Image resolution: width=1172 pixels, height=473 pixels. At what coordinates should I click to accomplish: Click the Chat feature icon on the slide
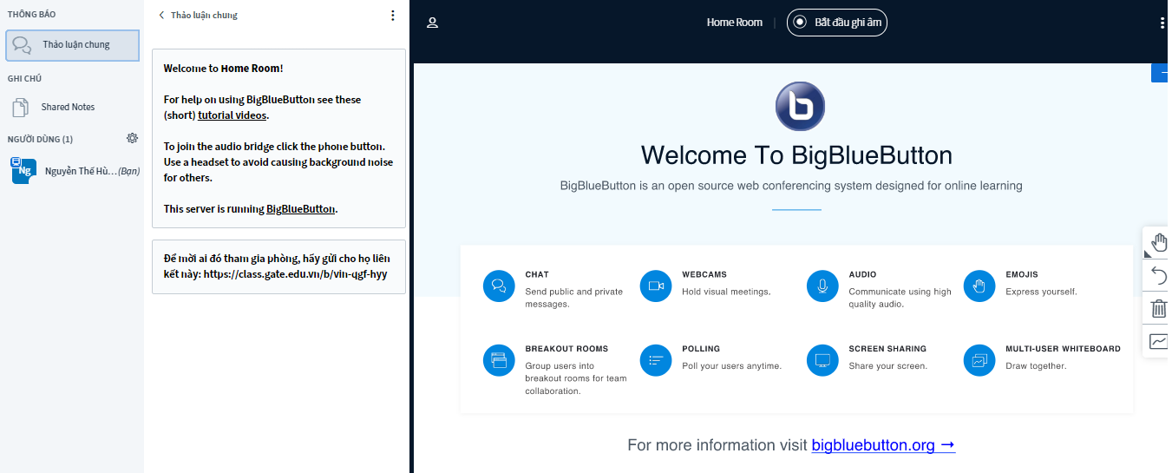click(x=499, y=286)
